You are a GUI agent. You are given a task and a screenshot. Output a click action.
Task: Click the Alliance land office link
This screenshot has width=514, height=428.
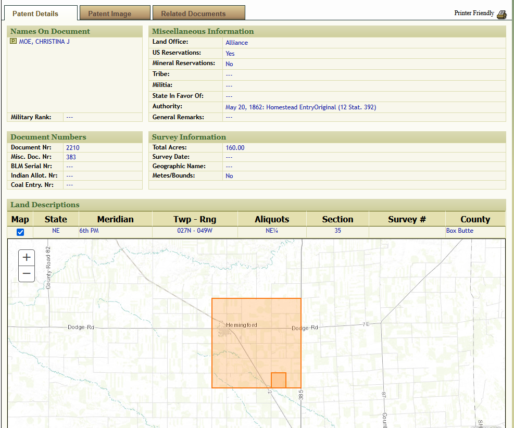pos(236,43)
